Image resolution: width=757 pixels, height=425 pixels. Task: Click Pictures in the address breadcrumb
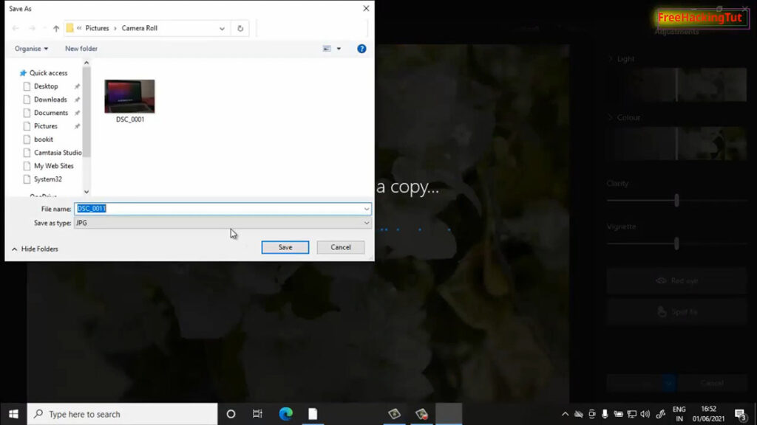coord(97,29)
